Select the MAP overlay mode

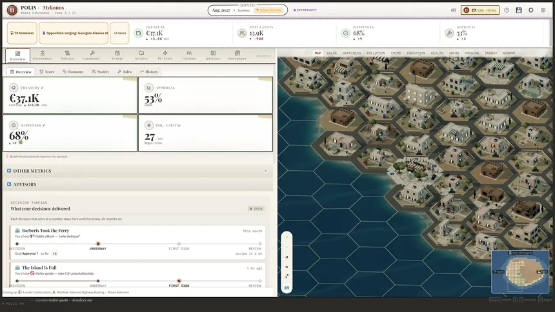tap(318, 53)
